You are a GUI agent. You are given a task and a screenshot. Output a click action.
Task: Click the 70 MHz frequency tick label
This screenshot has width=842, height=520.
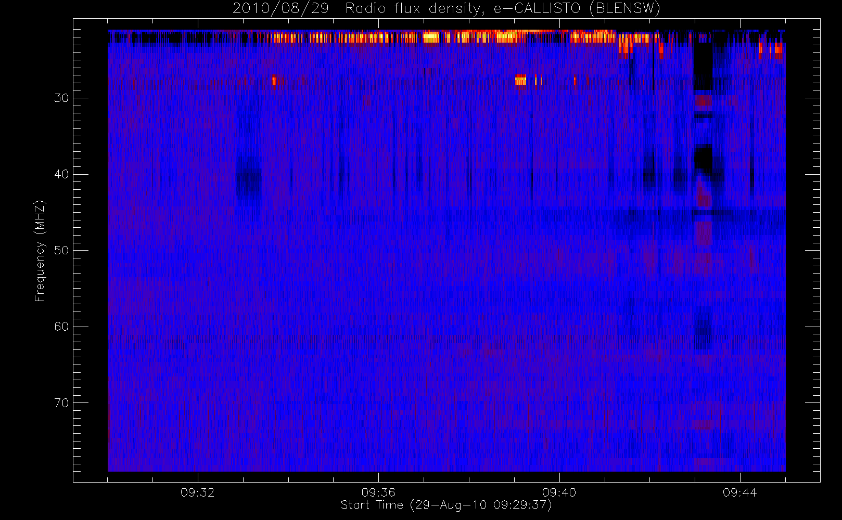click(61, 403)
